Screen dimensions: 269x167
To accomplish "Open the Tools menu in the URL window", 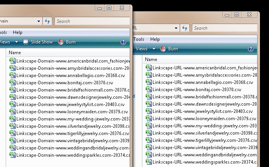I will [139, 39].
